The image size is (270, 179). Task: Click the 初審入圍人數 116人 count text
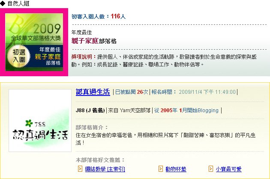(99, 16)
